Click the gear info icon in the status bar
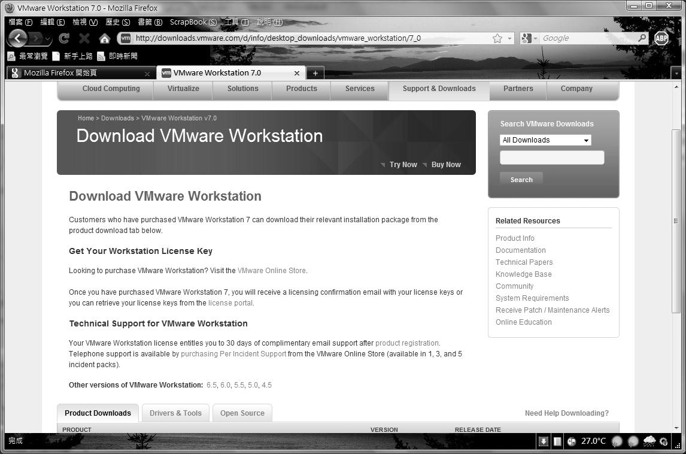 (x=663, y=441)
